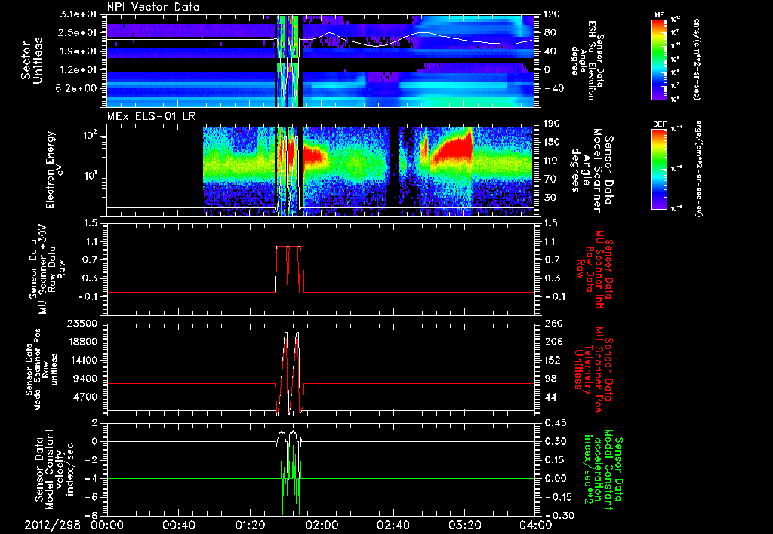Click the '23500' scanner position axis value

[82, 324]
